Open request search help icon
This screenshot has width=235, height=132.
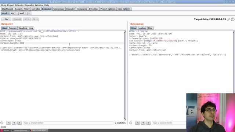click(x=2, y=123)
